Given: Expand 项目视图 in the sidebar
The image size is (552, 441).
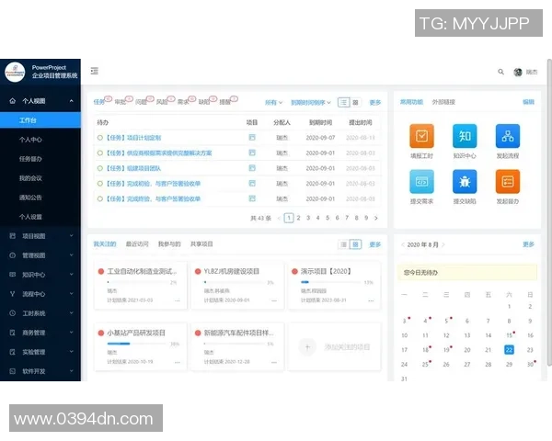Looking at the screenshot, I should [40, 236].
